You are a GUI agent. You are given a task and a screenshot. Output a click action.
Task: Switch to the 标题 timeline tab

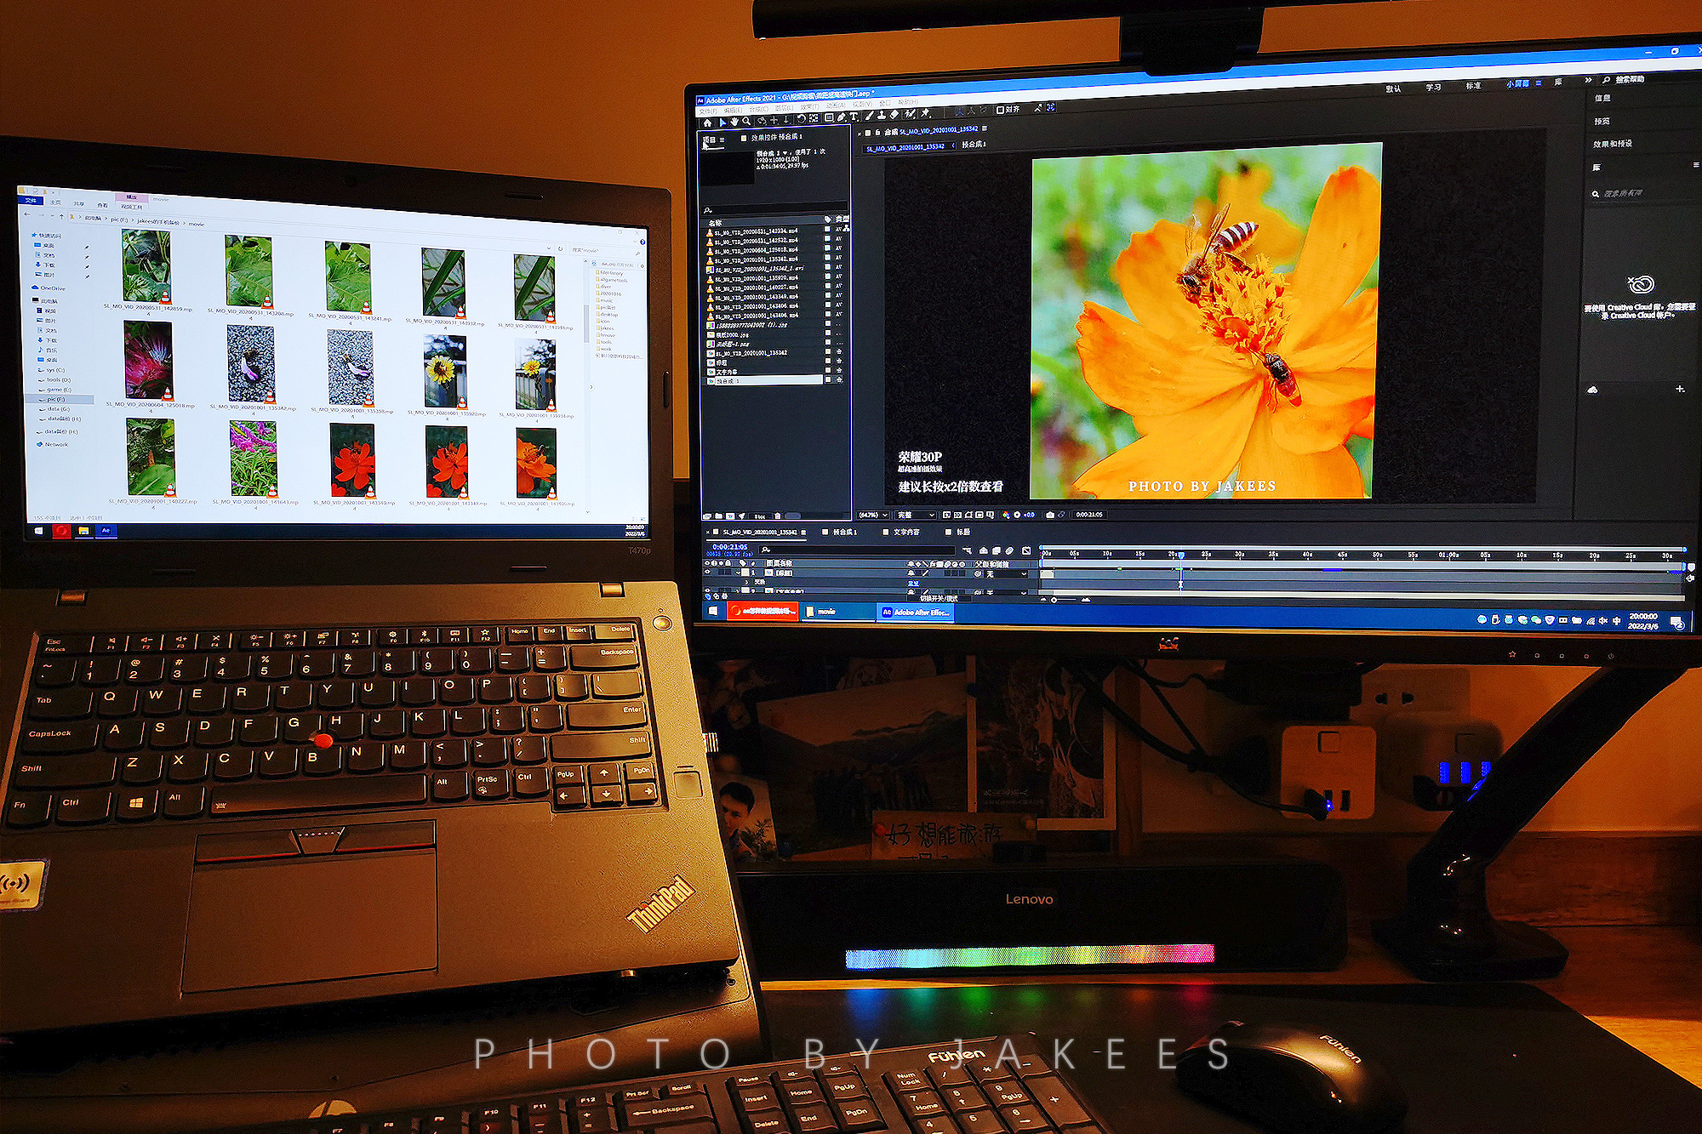(x=963, y=532)
